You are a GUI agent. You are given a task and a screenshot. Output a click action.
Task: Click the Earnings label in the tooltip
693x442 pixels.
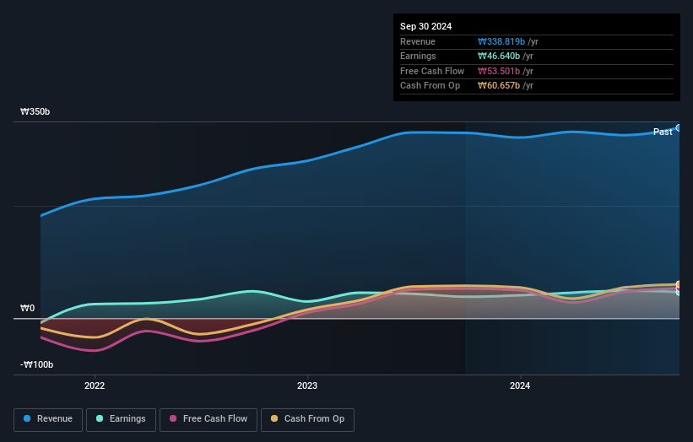coord(418,56)
